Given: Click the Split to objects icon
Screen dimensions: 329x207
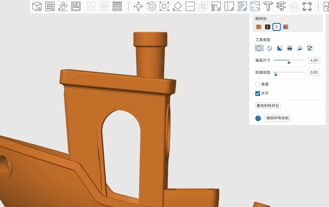Looking at the screenshot, I should 91,6.
